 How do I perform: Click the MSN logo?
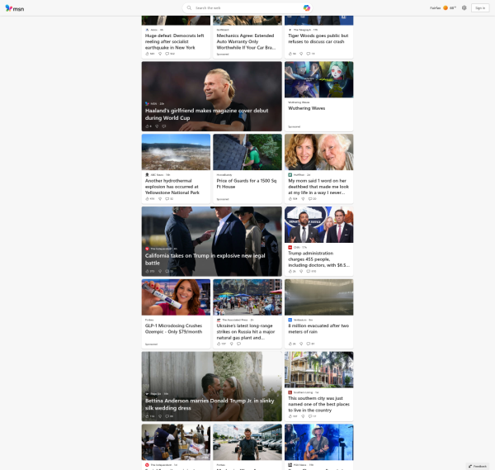click(15, 8)
